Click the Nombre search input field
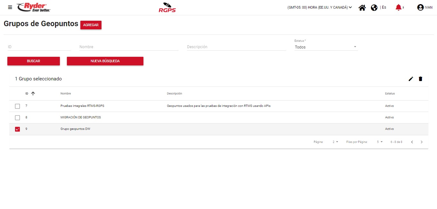 tap(129, 47)
